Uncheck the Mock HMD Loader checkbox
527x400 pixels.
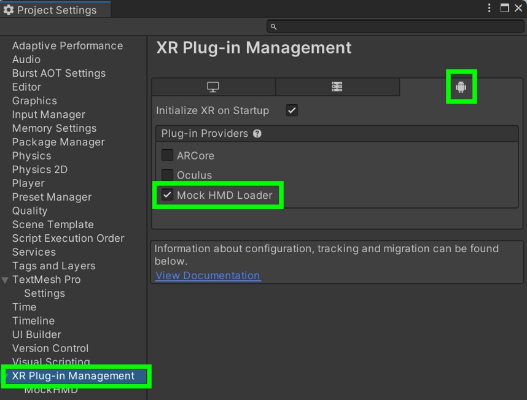pyautogui.click(x=167, y=195)
